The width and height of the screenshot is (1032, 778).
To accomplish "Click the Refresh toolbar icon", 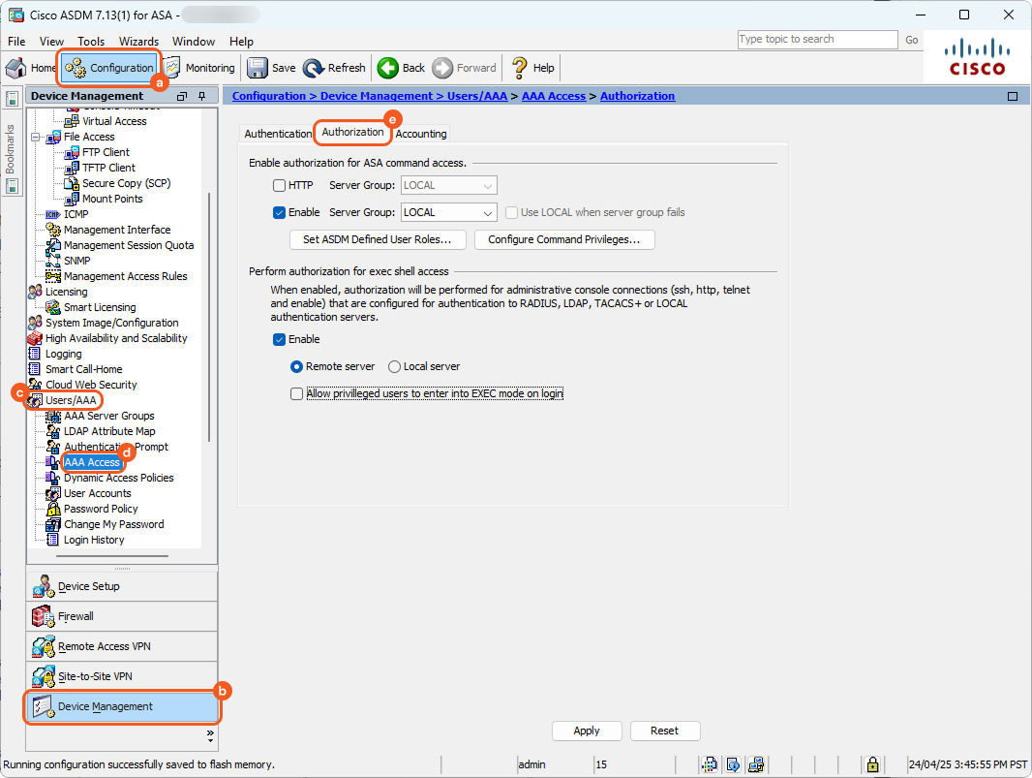I will [x=314, y=68].
